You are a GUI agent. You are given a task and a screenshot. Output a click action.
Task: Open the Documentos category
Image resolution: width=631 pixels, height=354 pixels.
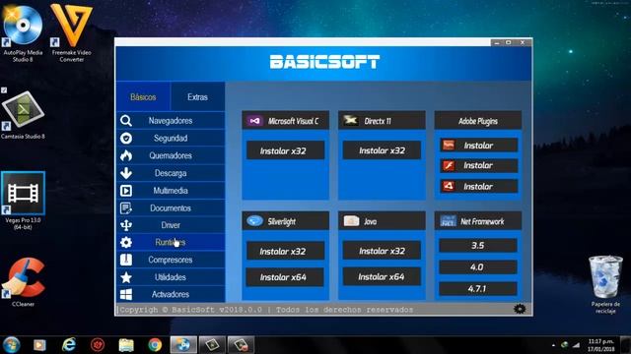coord(171,207)
